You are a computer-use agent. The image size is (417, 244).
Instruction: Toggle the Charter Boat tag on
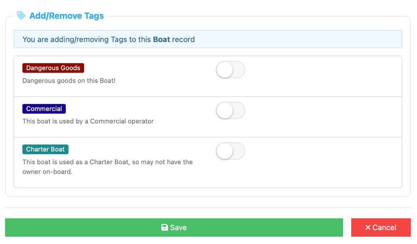click(230, 151)
